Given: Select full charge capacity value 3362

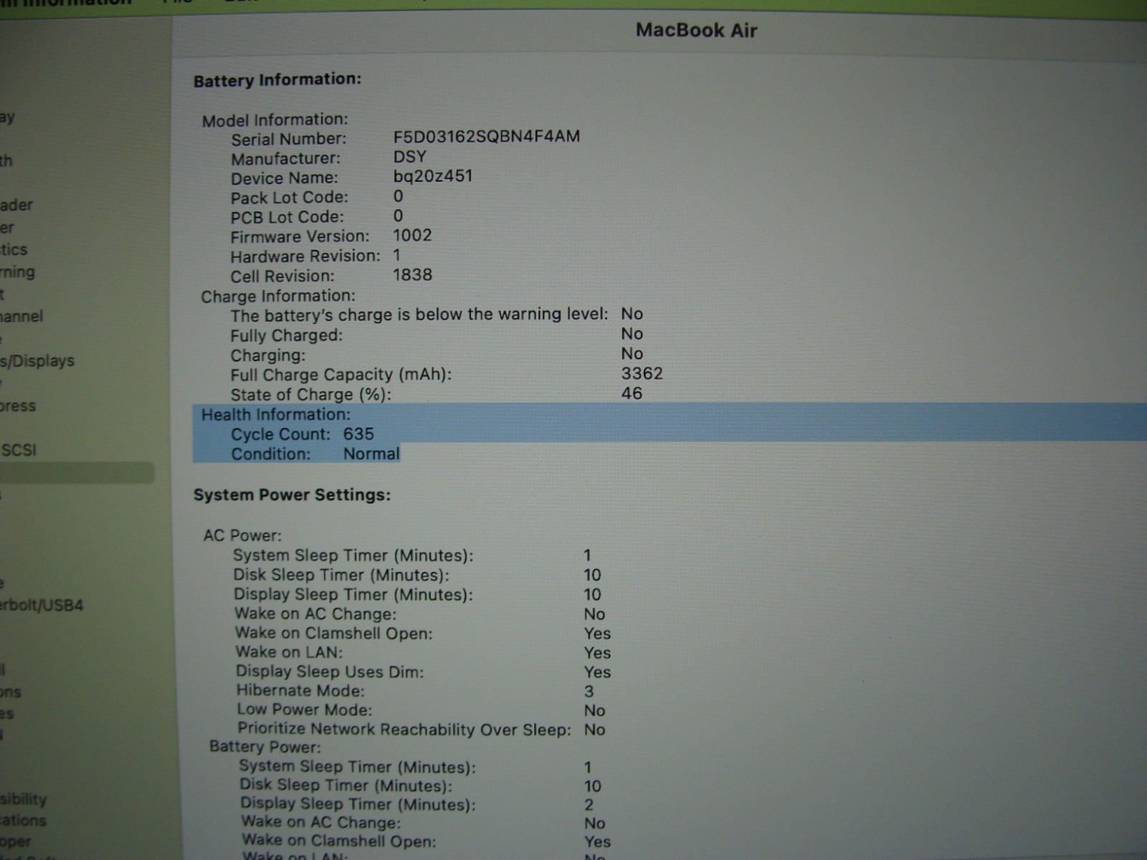Looking at the screenshot, I should [x=642, y=373].
